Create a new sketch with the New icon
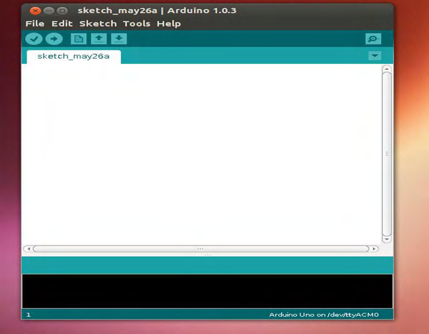 pyautogui.click(x=79, y=38)
